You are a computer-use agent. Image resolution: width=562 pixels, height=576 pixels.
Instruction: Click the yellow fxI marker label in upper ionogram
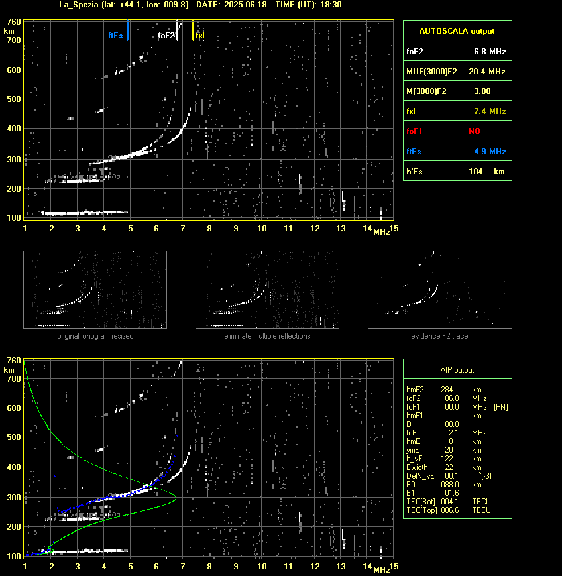(x=200, y=36)
